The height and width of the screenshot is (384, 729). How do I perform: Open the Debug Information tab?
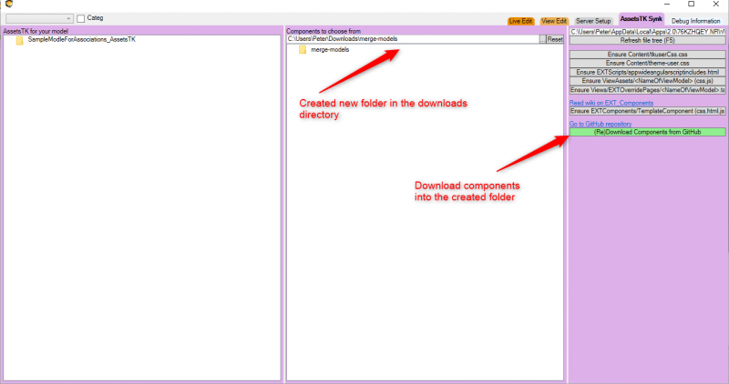click(695, 21)
